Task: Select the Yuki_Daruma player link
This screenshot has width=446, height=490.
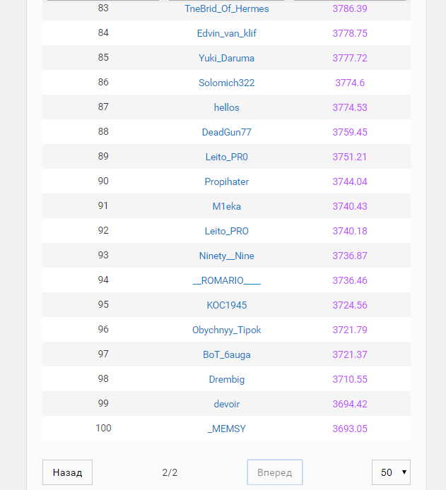Action: [226, 58]
